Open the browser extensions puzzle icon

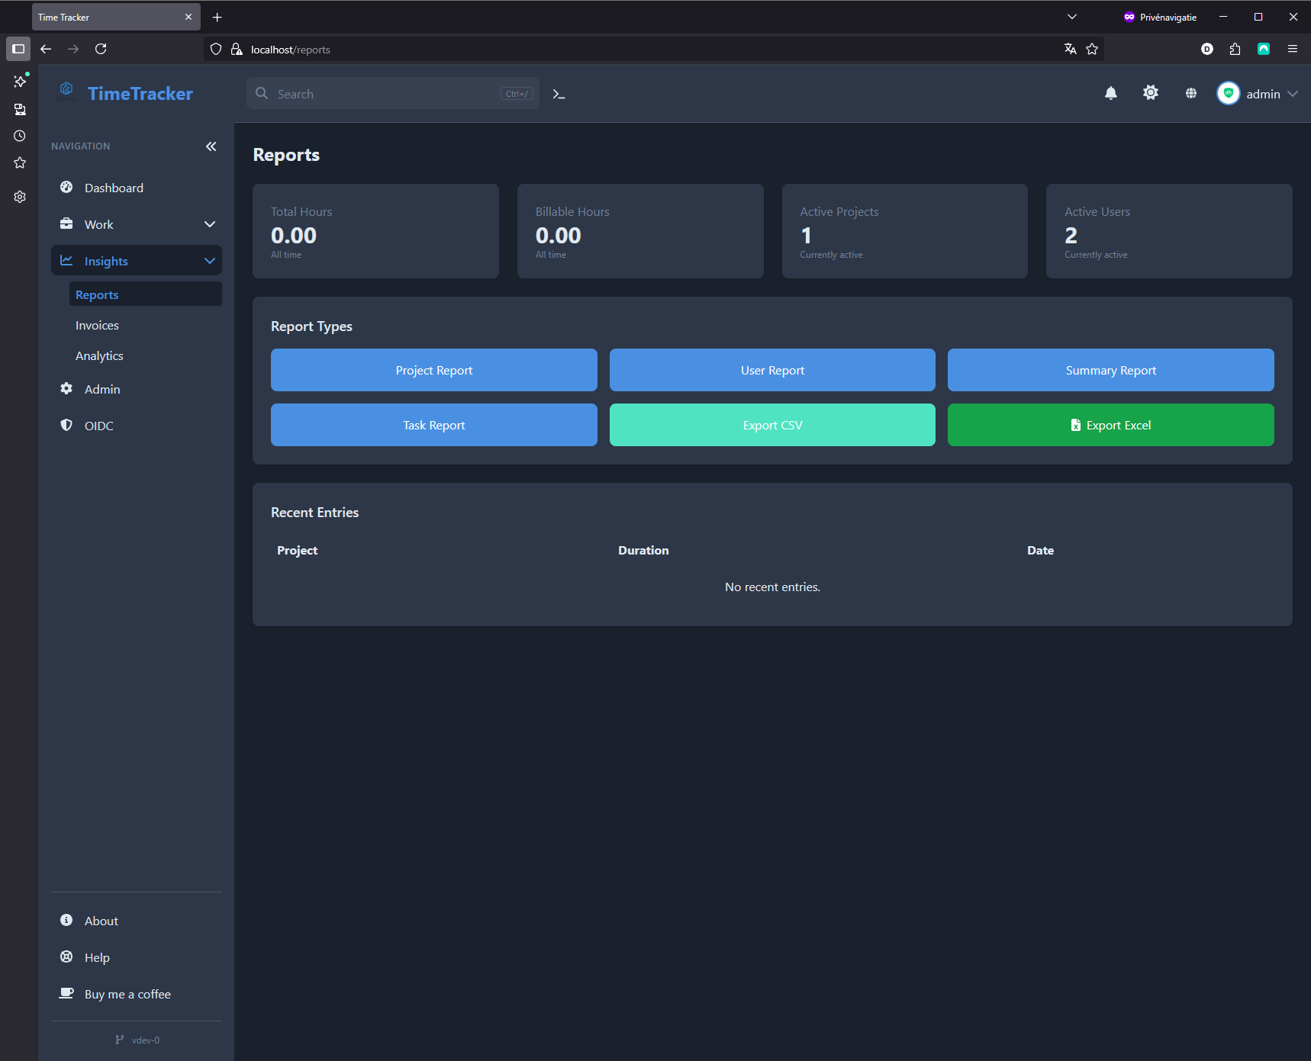click(1235, 49)
